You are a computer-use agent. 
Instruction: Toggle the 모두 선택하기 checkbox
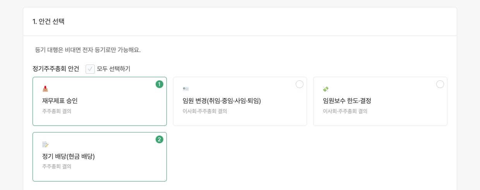[90, 69]
